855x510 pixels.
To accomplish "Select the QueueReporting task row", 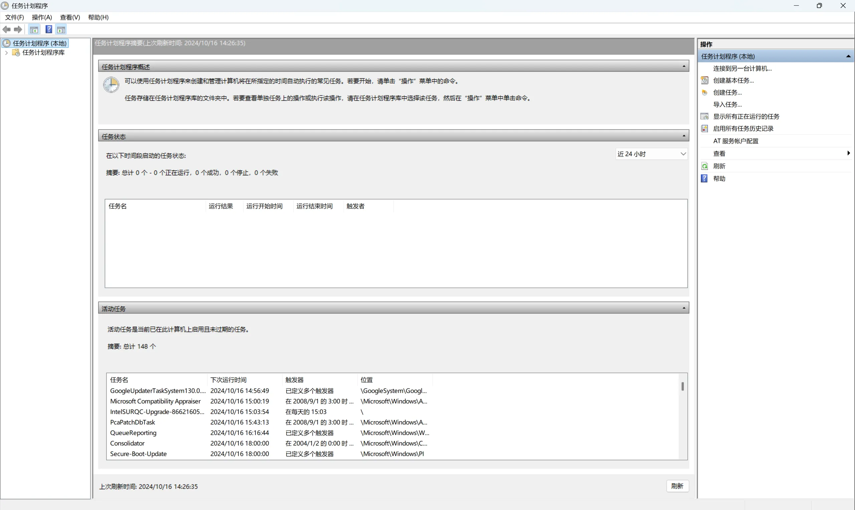I will coord(133,433).
